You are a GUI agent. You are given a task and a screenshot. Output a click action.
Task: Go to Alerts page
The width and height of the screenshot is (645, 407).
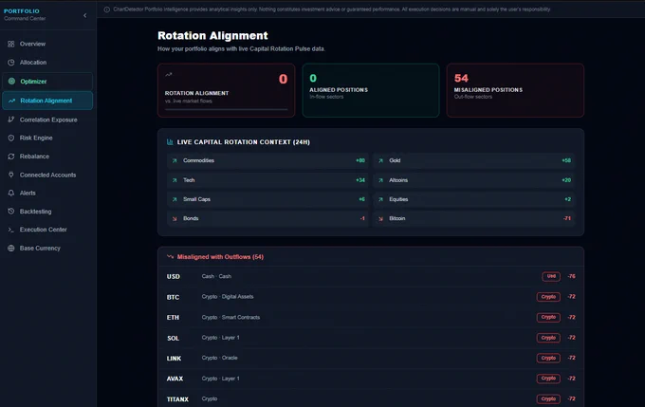47,193
